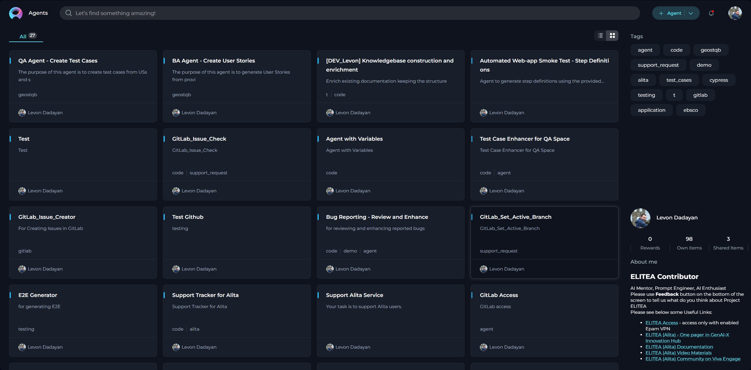Click author avatar on BA Agent card
Viewport: 751px width, 370px height.
[176, 113]
